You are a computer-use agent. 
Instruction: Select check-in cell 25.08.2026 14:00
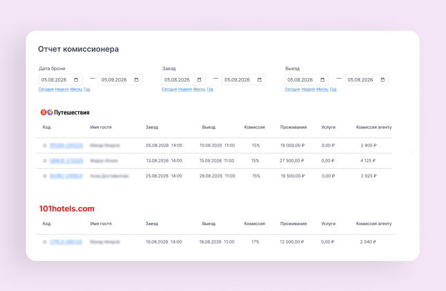(164, 176)
